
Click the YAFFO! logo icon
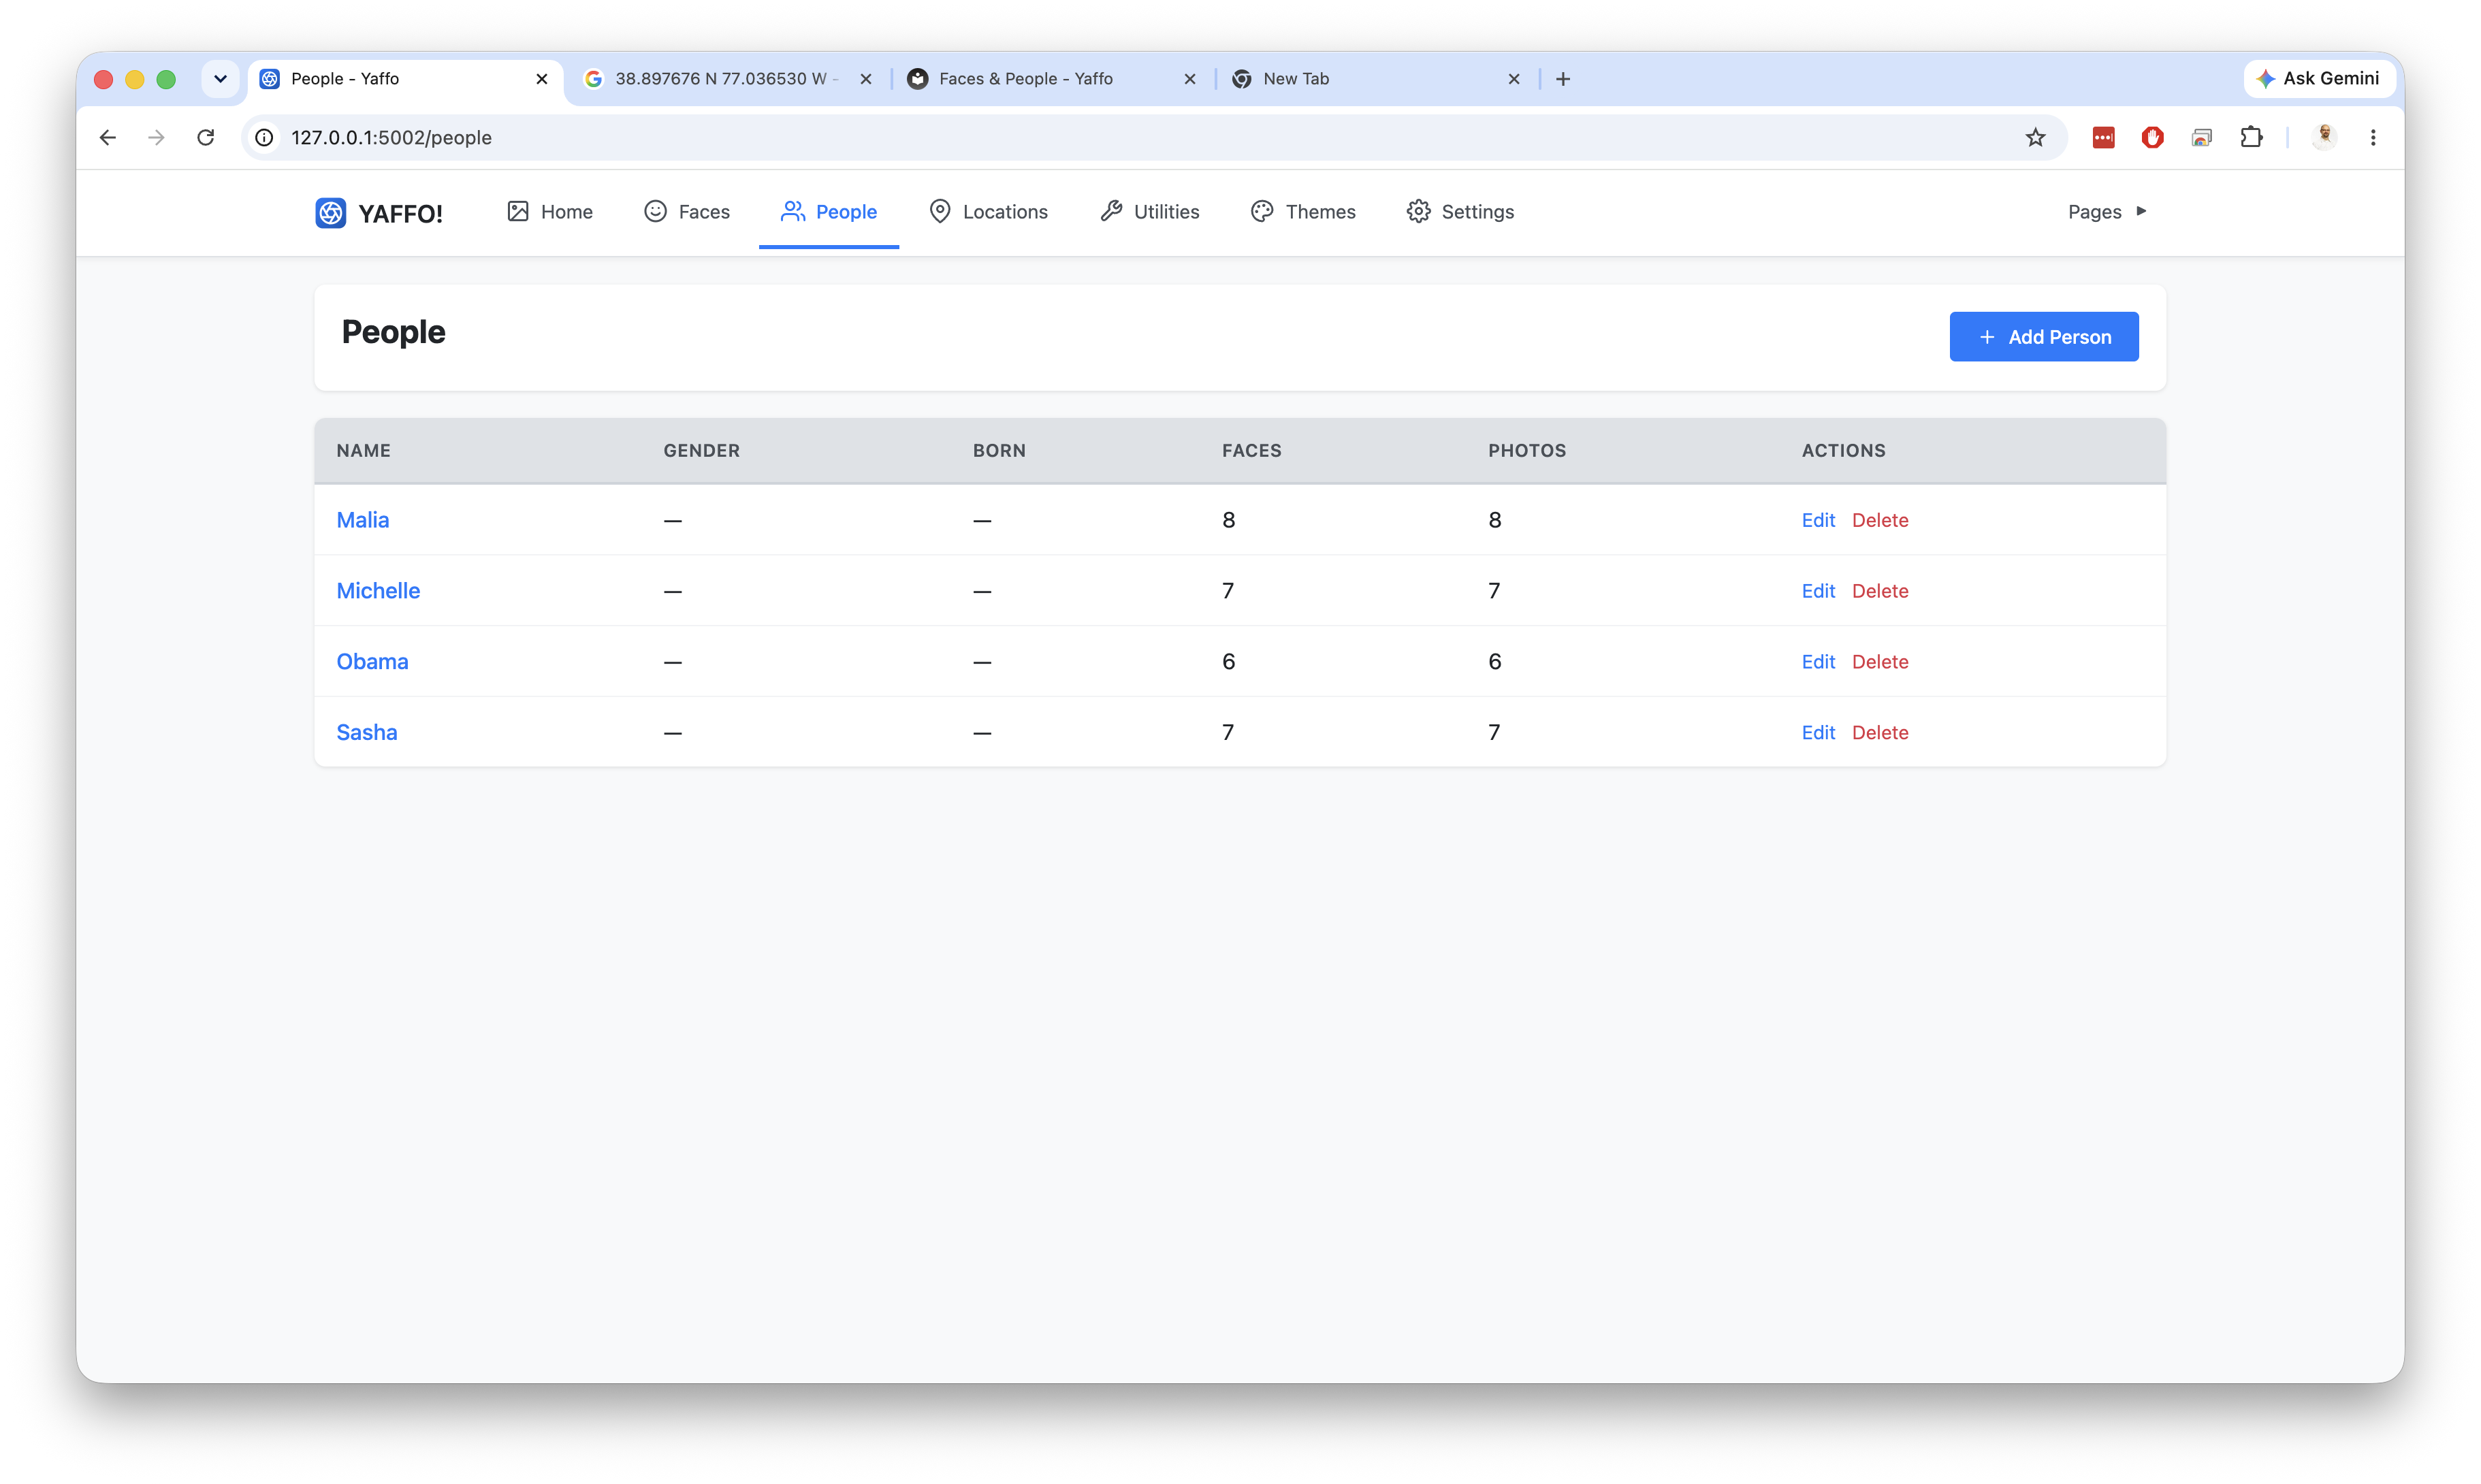pos(330,212)
